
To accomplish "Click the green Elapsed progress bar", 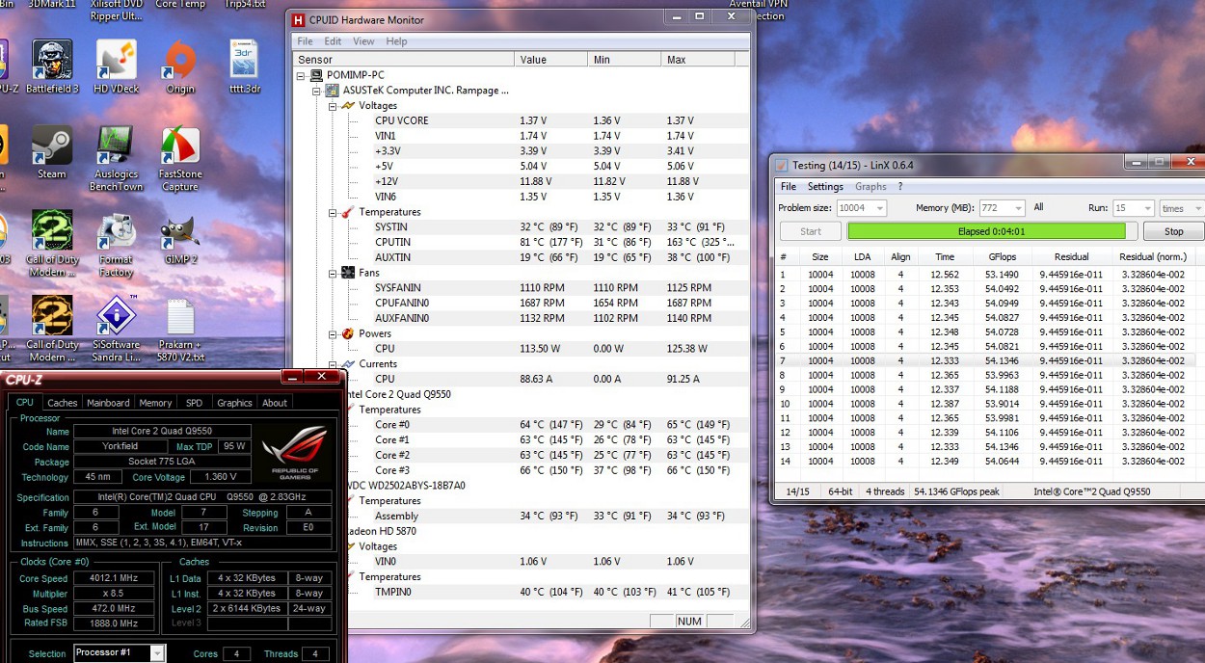I will click(x=985, y=231).
